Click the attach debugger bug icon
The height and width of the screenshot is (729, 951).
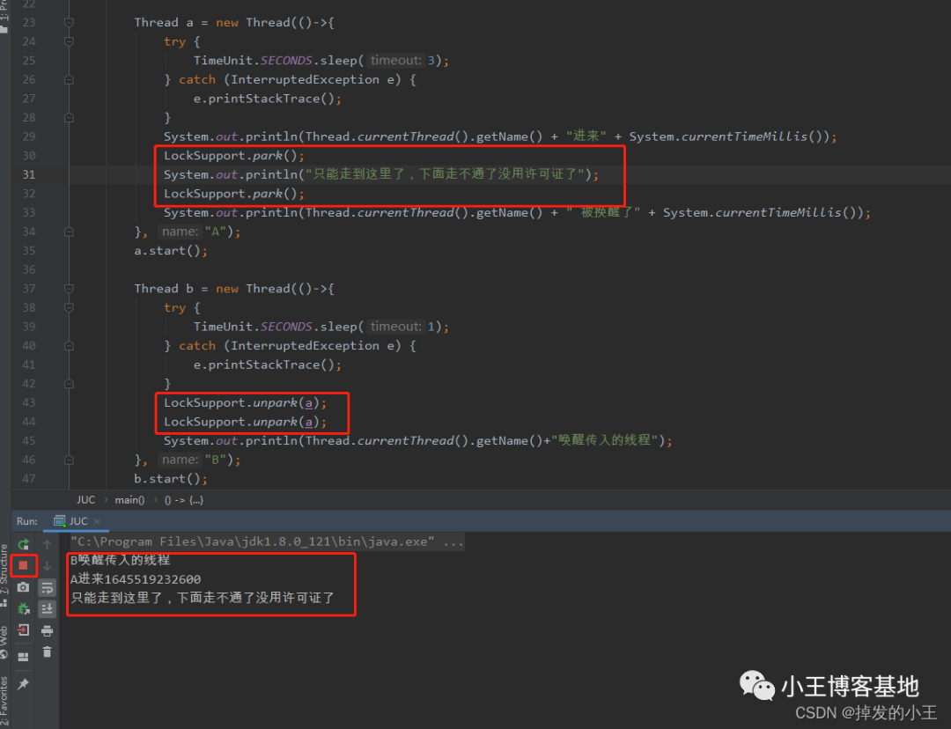pos(23,608)
